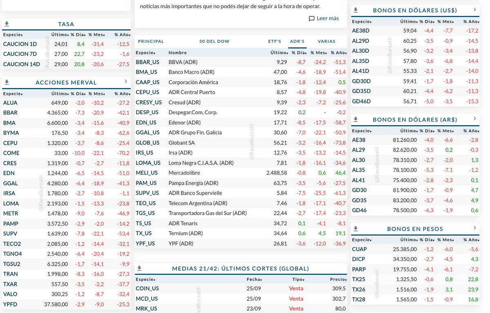Image resolution: width=490 pixels, height=313 pixels.
Task: Select the PARP bond row
Action: point(415,269)
